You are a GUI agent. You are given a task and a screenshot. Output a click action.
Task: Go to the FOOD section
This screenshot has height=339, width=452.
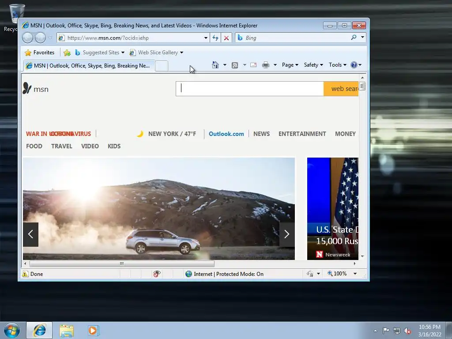[34, 146]
